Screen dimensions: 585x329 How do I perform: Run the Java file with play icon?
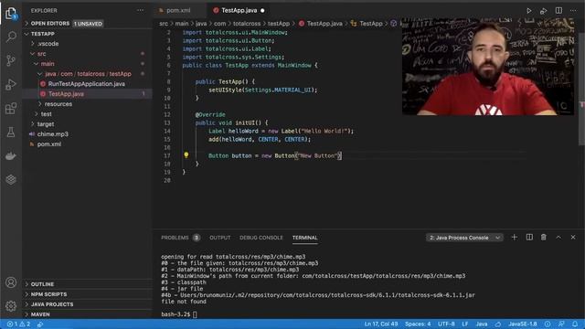528,11
